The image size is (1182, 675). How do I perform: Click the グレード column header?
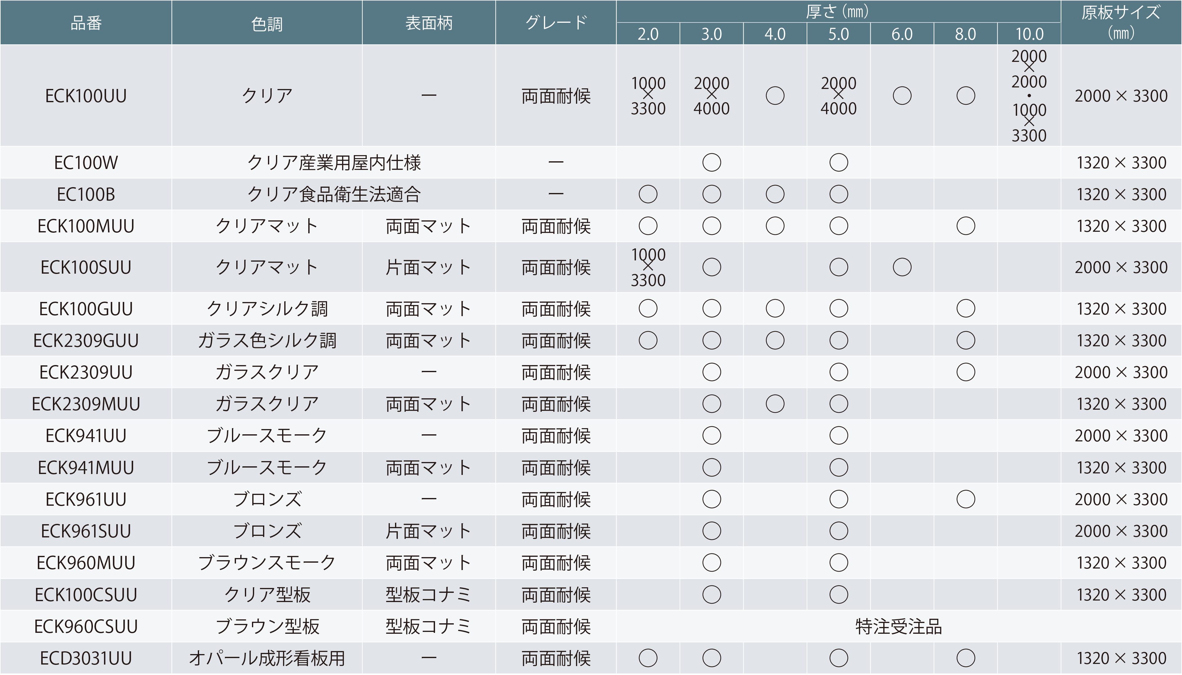click(x=556, y=23)
